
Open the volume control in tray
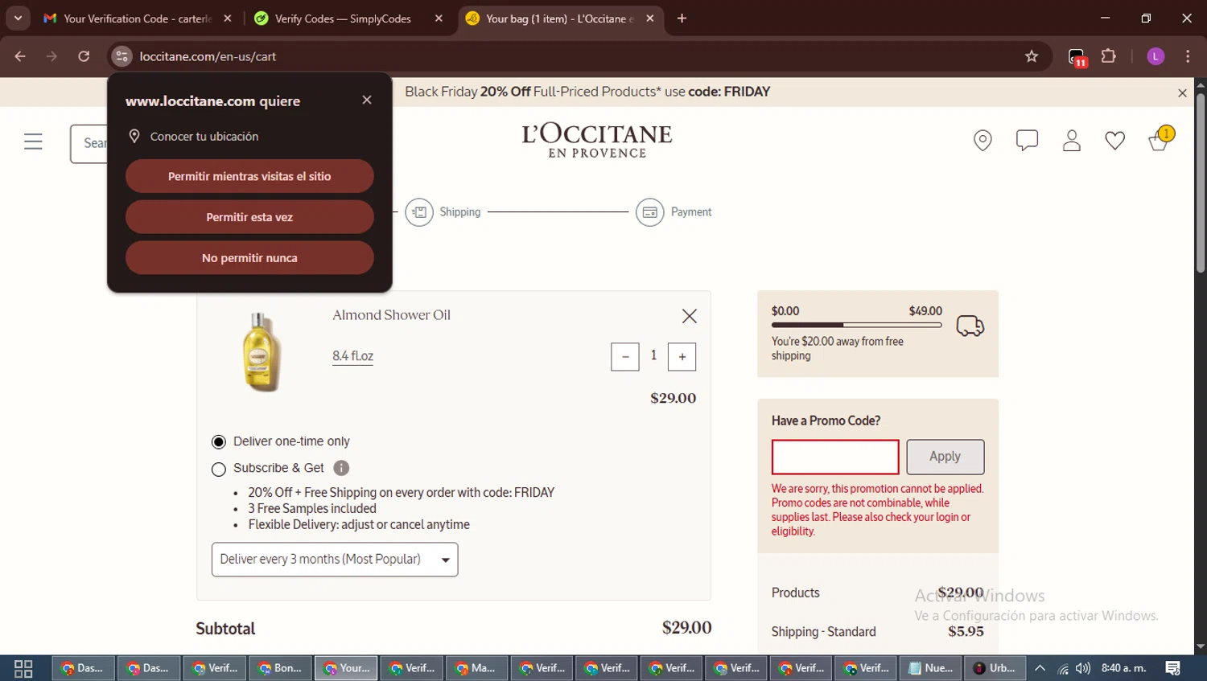click(1083, 668)
